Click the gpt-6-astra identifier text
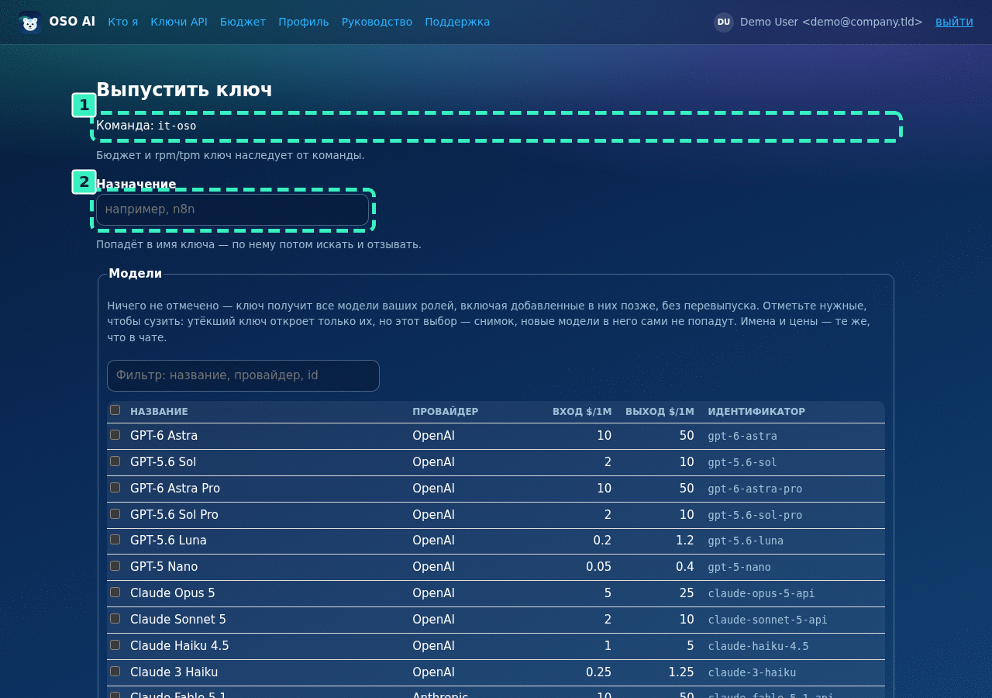 742,436
